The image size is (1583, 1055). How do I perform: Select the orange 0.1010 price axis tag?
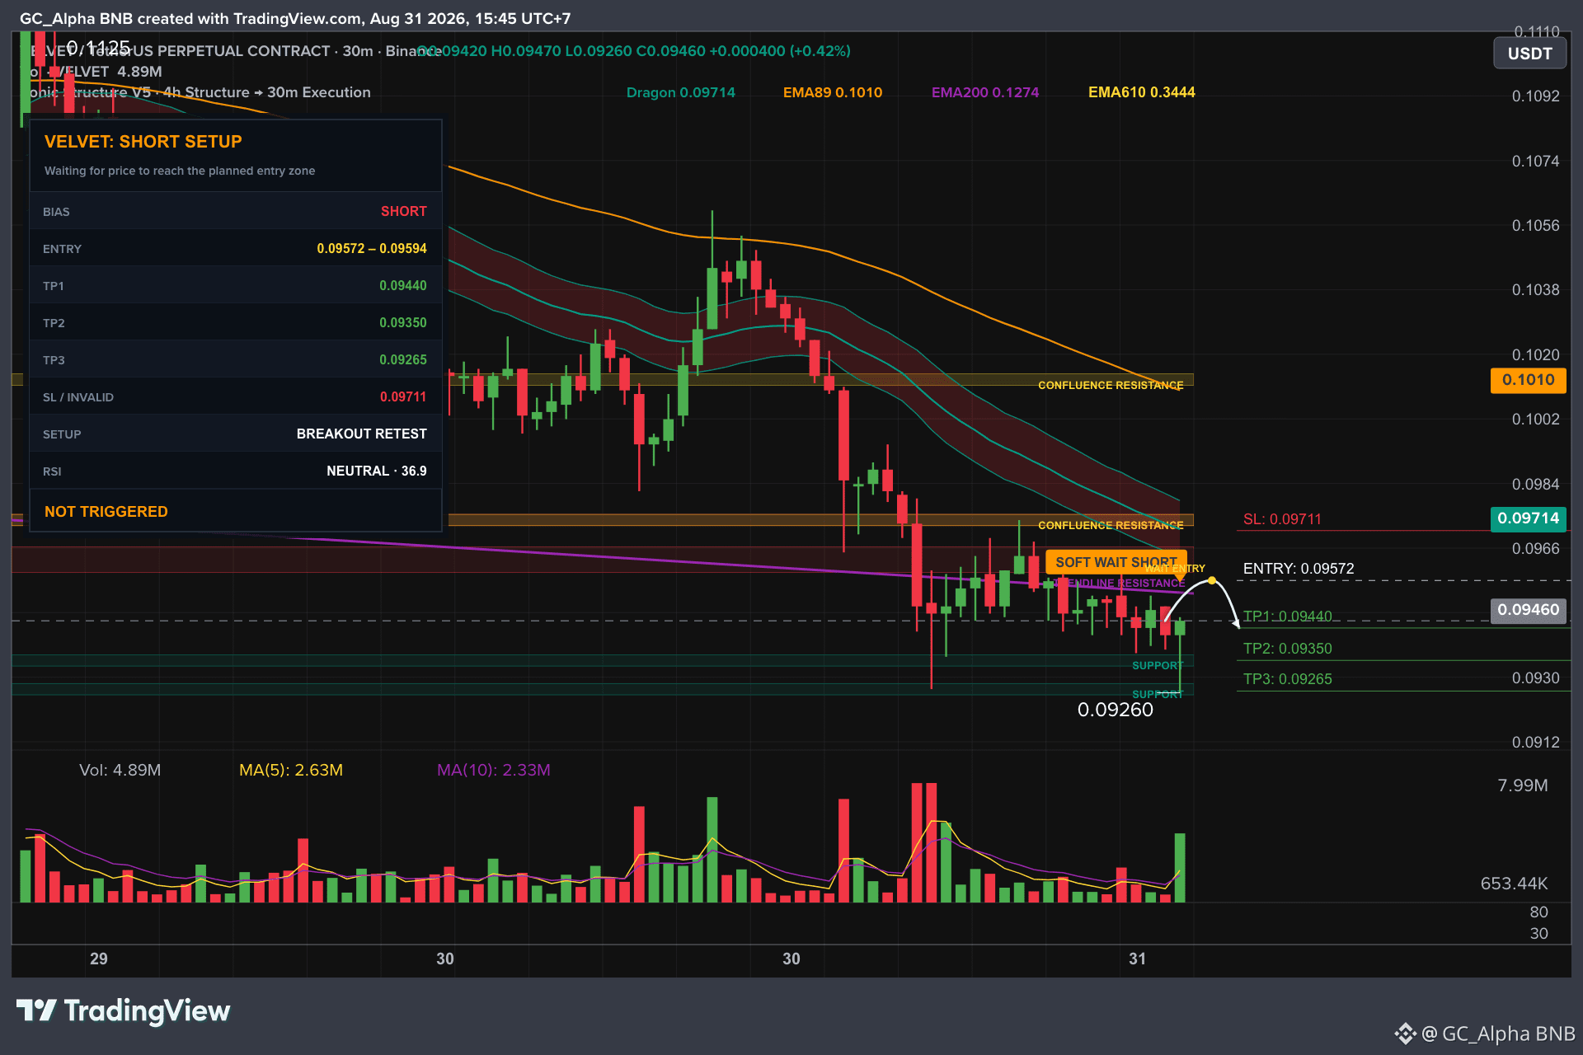[x=1528, y=380]
